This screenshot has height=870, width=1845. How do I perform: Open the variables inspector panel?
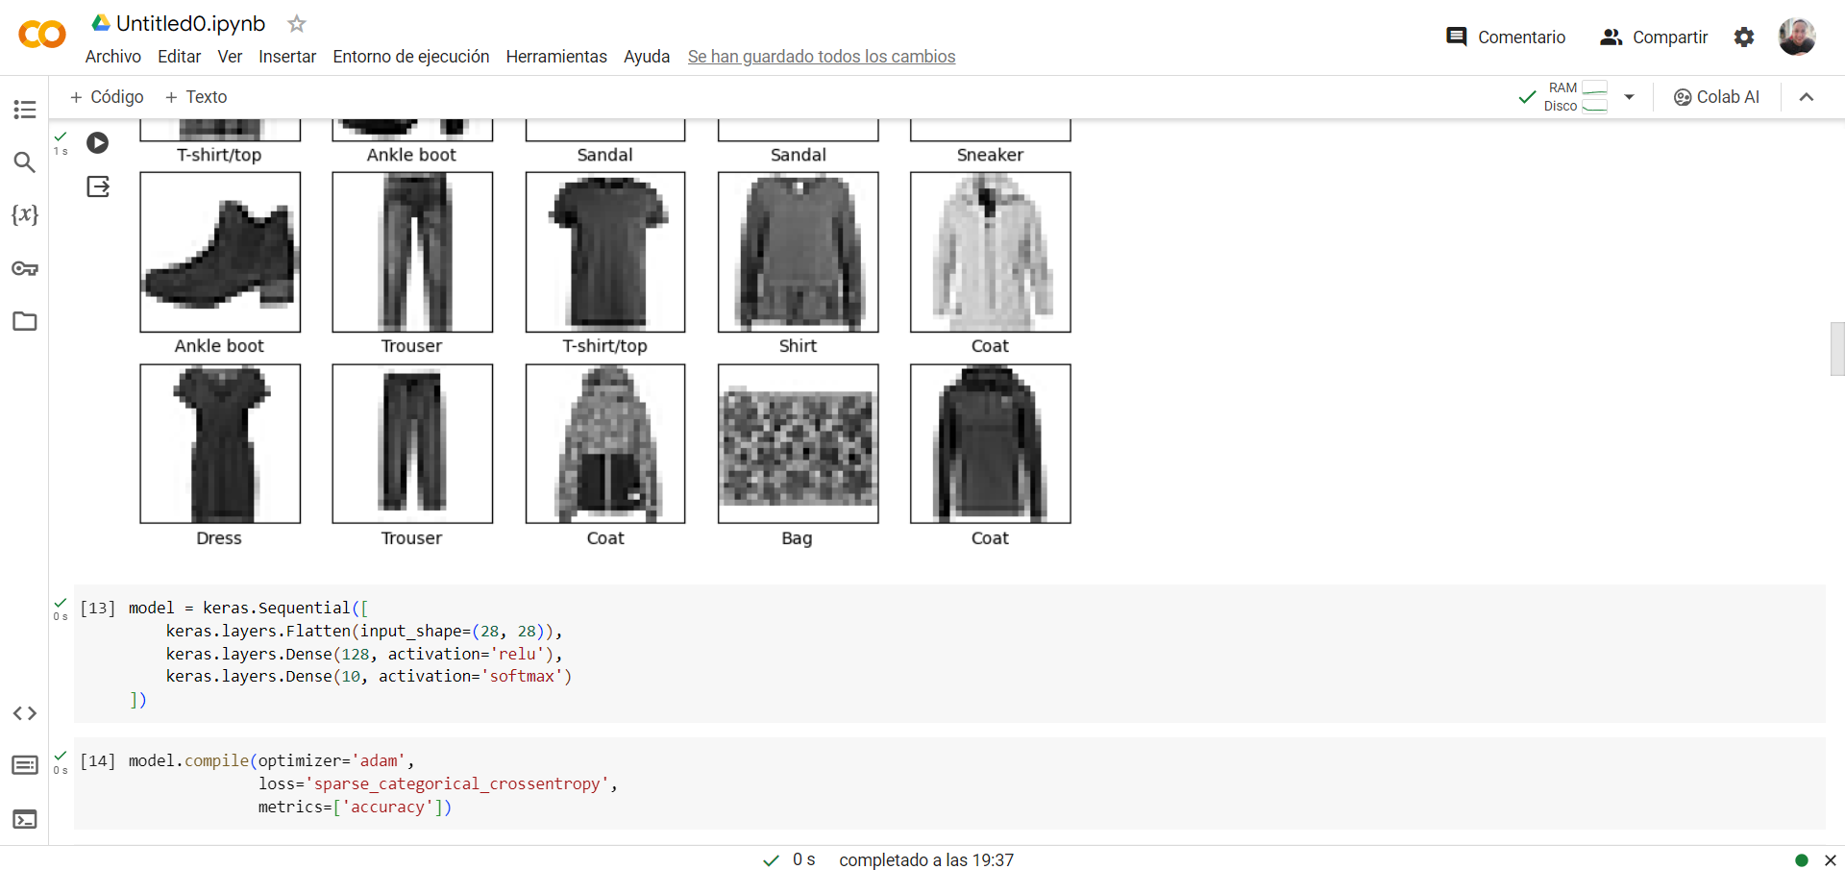(x=25, y=214)
